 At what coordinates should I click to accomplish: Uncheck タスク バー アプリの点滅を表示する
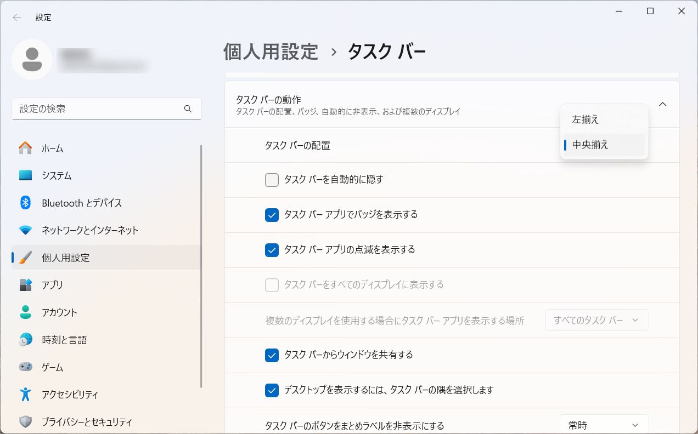pyautogui.click(x=272, y=250)
